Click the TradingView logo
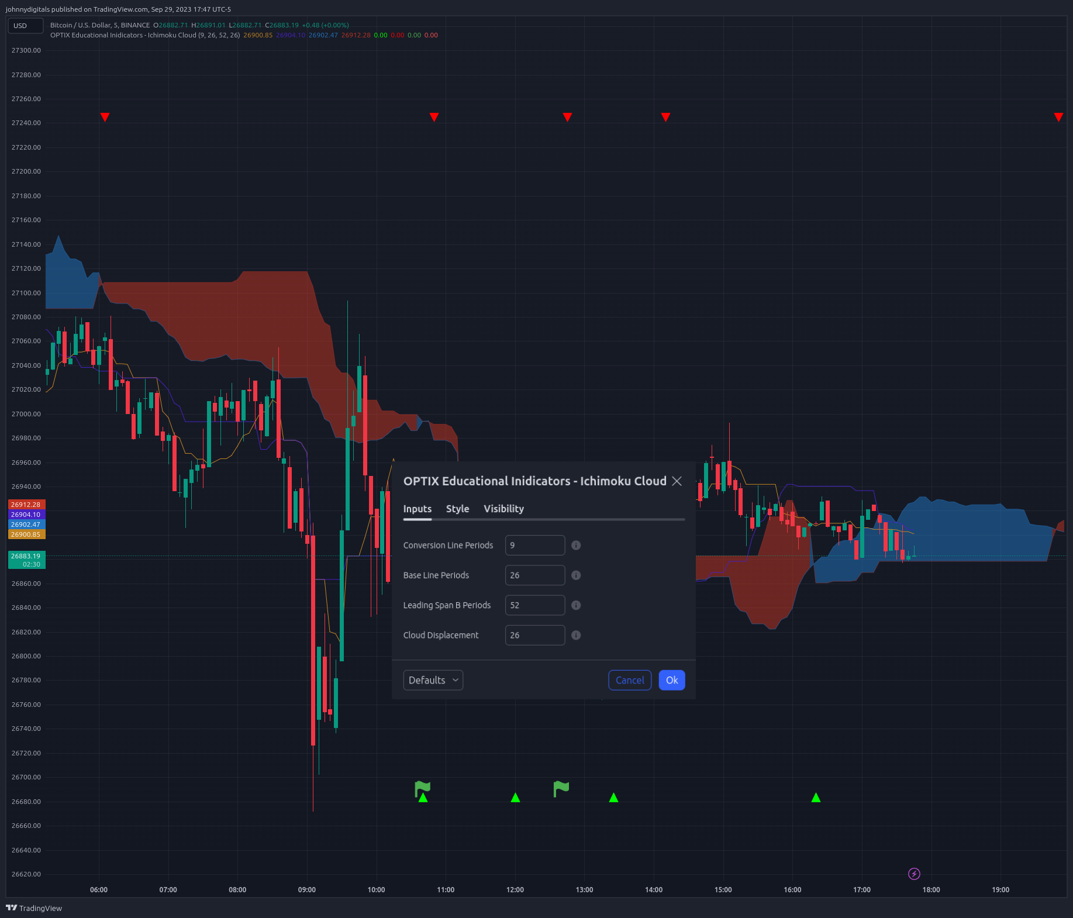Screen dimensions: 1073x918 [34, 908]
